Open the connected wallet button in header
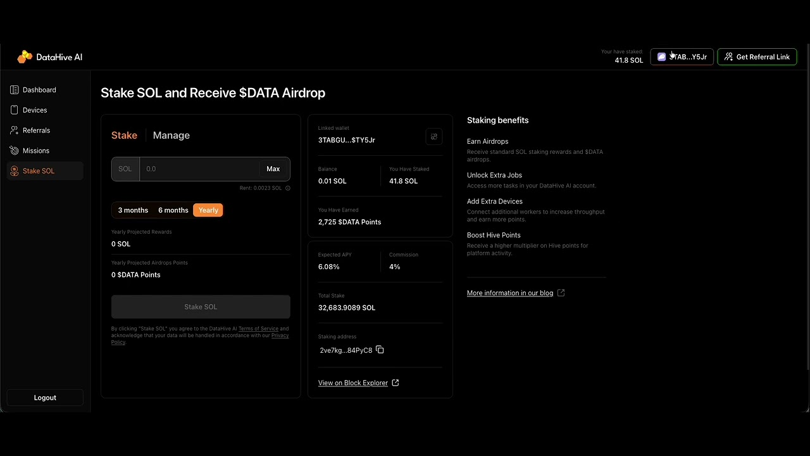Viewport: 810px width, 456px height. [x=682, y=57]
